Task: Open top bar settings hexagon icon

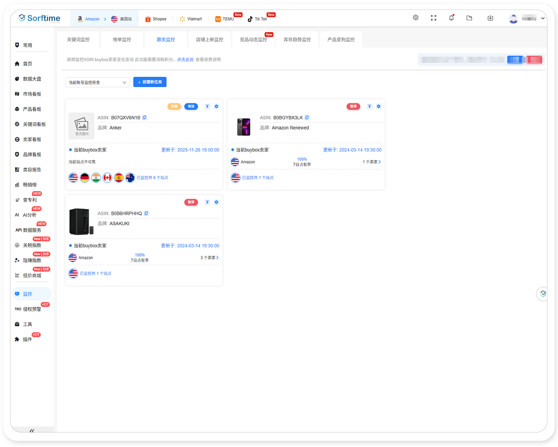Action: pos(416,18)
